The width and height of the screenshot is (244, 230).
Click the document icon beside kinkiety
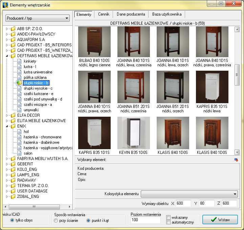click(x=19, y=61)
